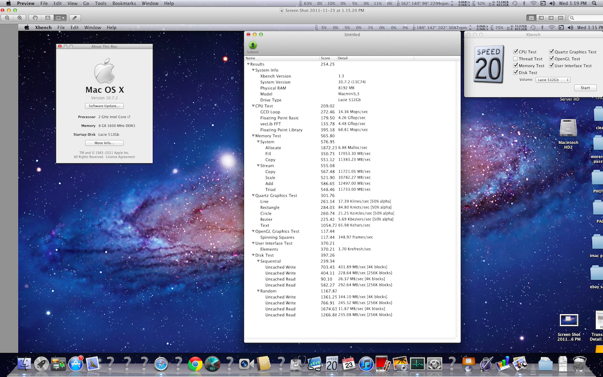Click the zoom in magnifier in Preview toolbar

coord(20,18)
